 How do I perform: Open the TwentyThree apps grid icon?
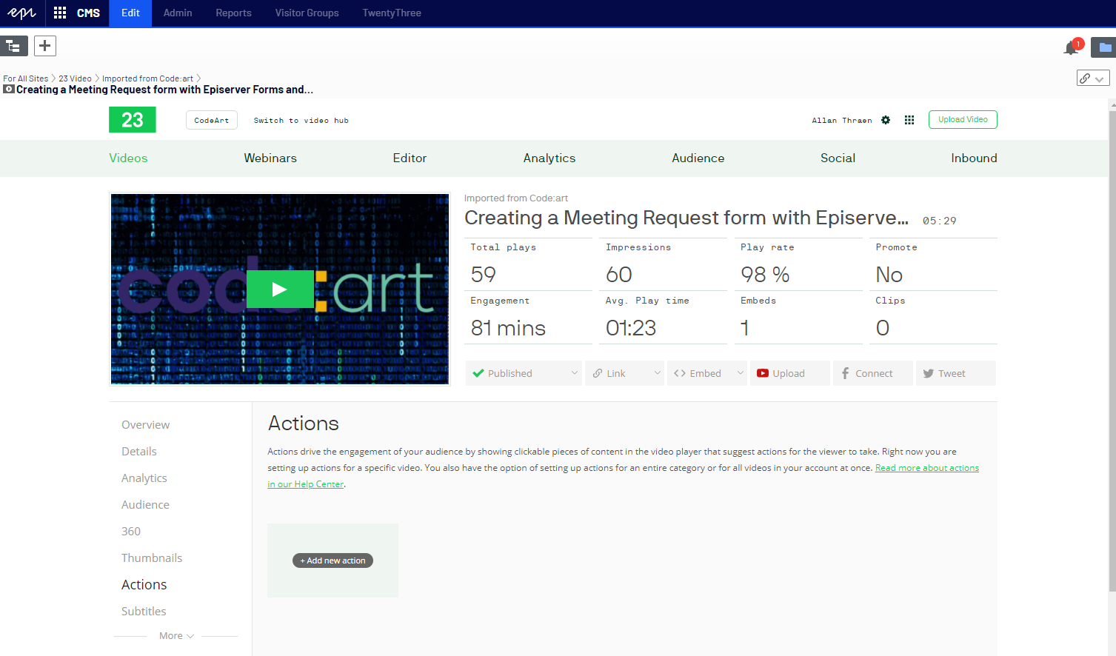(x=909, y=120)
